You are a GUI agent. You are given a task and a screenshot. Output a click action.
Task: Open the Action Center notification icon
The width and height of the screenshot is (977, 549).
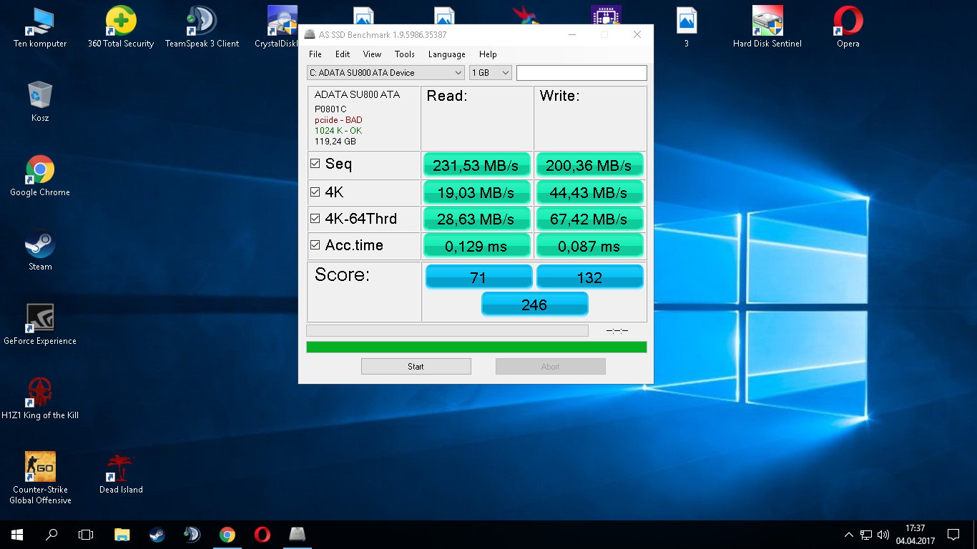point(953,535)
